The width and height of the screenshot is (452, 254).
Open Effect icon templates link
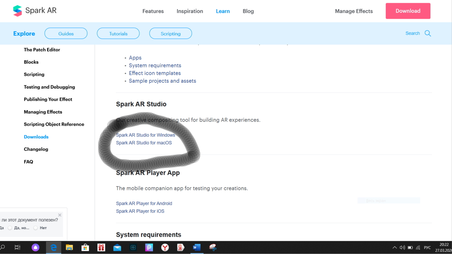point(155,73)
